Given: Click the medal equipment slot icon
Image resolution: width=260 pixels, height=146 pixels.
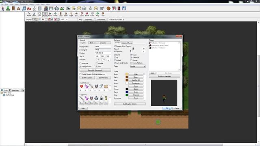Looking at the screenshot, I should click(106, 98).
